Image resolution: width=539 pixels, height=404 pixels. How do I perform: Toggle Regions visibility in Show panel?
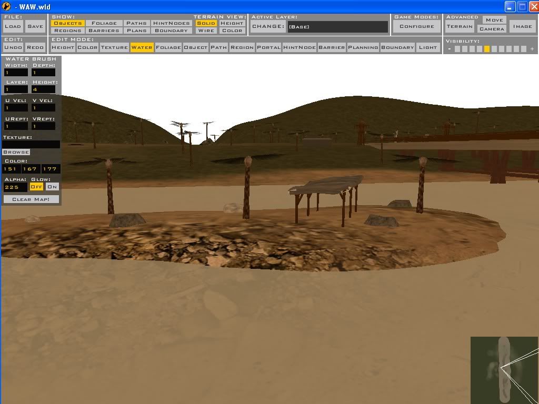pyautogui.click(x=68, y=31)
